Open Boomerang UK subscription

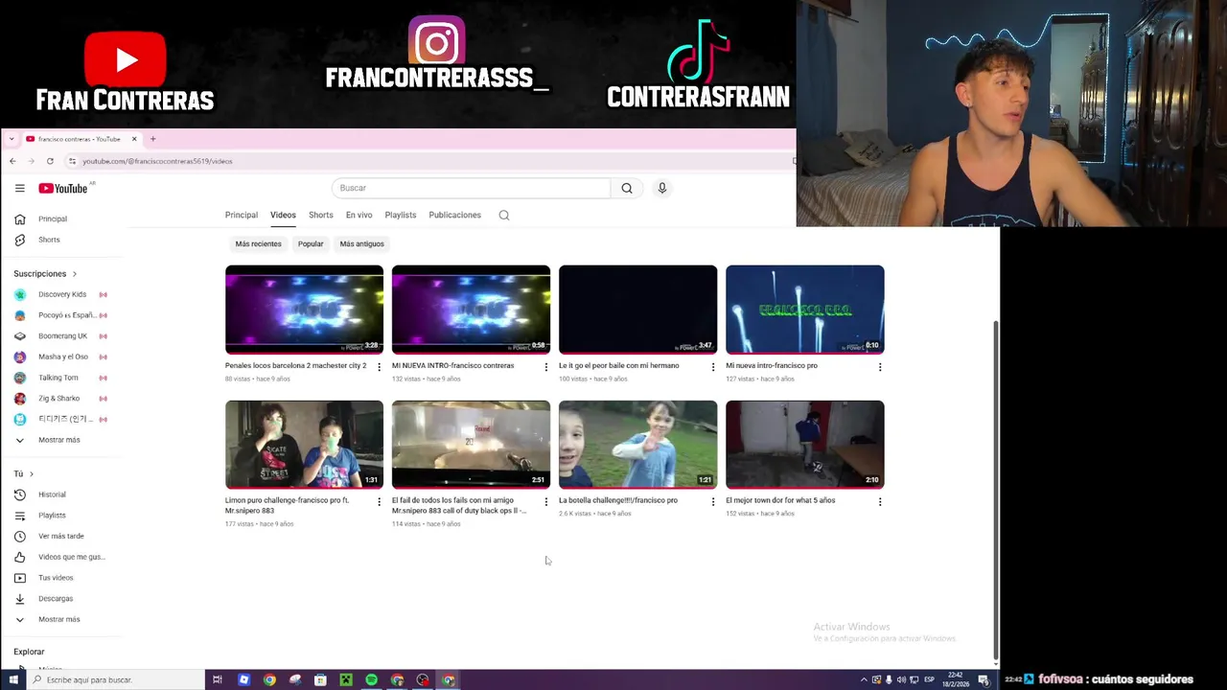[x=61, y=336]
